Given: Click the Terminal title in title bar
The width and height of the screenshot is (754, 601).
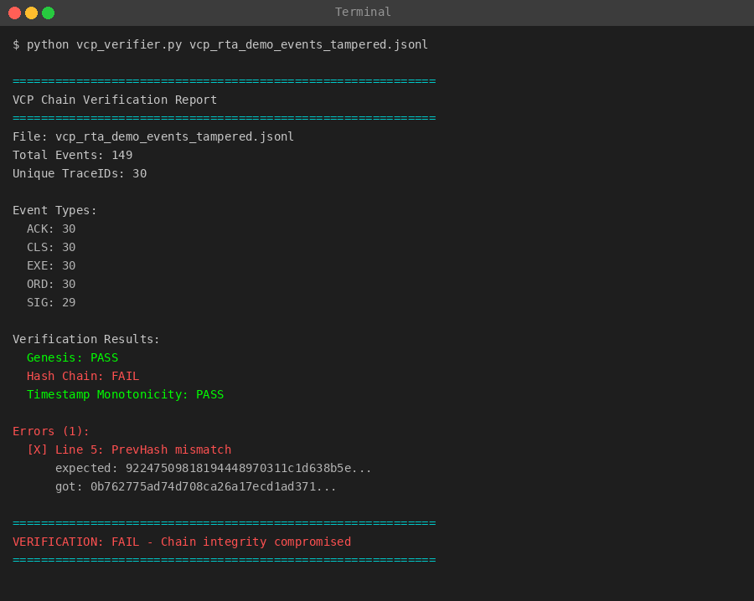Looking at the screenshot, I should 363,12.
